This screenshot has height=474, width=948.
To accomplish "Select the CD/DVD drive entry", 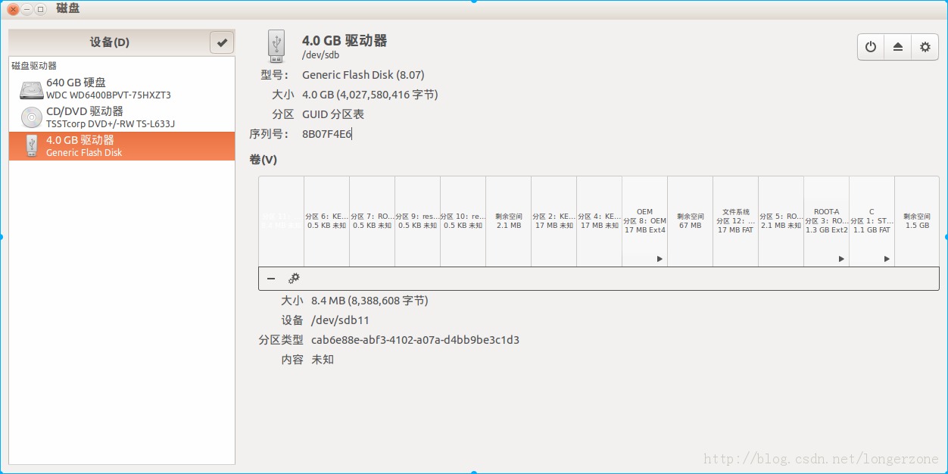I will pyautogui.click(x=122, y=117).
